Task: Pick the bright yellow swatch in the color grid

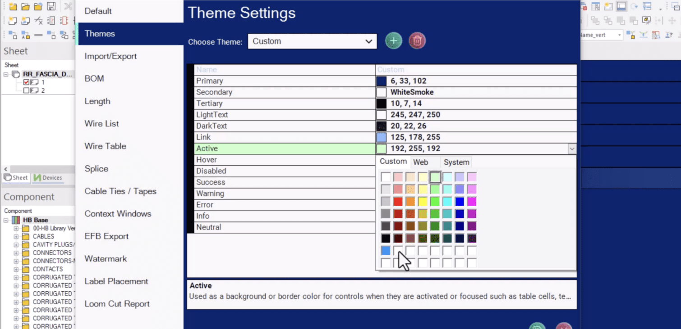Action: pyautogui.click(x=423, y=202)
